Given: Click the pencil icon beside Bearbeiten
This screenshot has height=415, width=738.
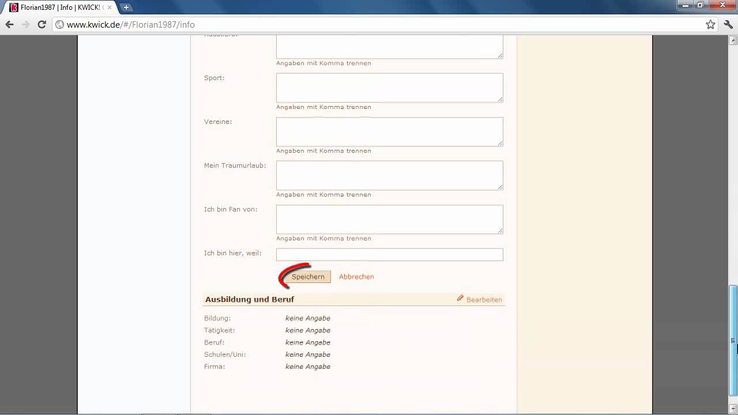Looking at the screenshot, I should (460, 298).
